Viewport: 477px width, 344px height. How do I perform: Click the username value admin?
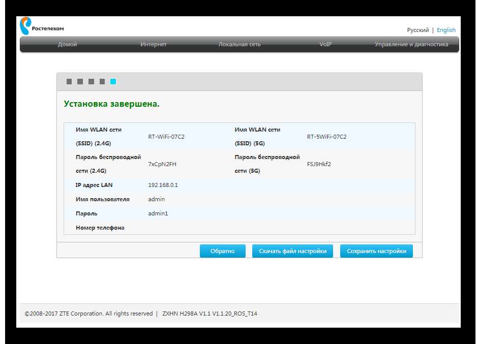(x=156, y=199)
